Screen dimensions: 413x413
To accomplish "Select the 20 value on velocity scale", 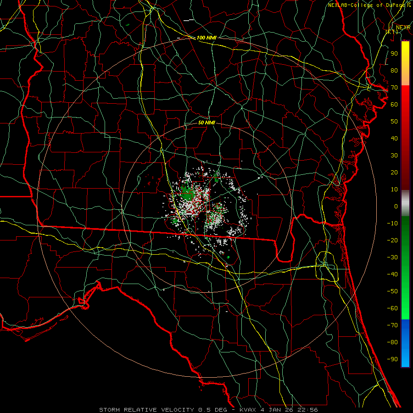I will coord(394,172).
